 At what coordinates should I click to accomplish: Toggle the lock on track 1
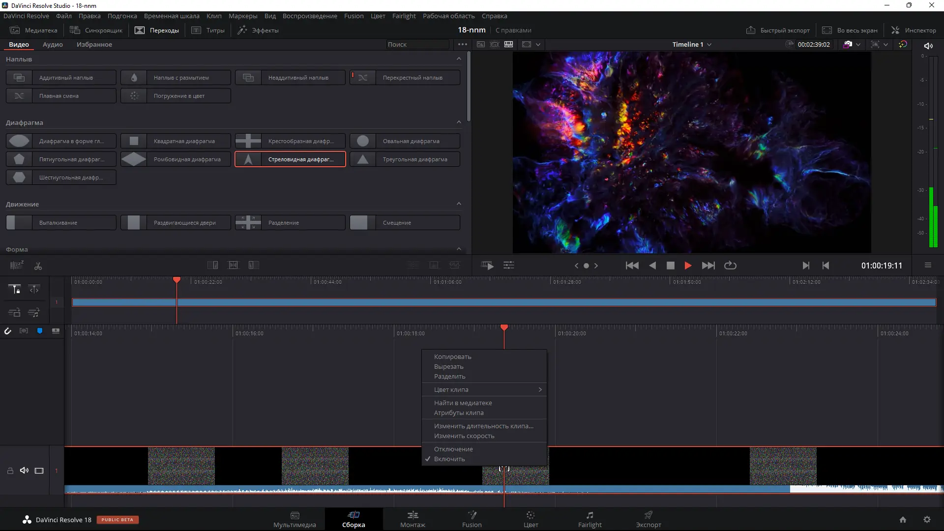(x=9, y=471)
